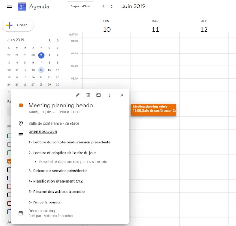
Task: Close the Meeting planning hebdo popup
Action: (122, 95)
